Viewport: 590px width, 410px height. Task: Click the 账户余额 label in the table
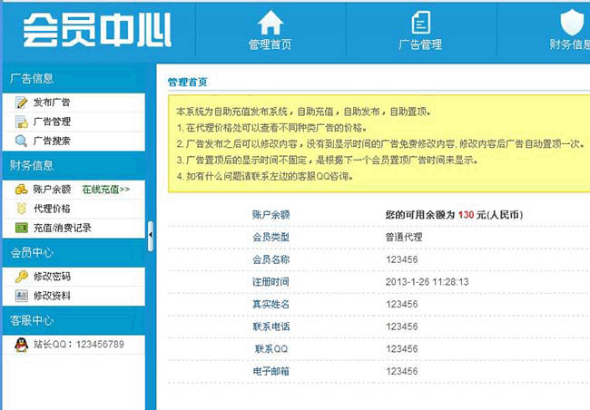(x=270, y=215)
